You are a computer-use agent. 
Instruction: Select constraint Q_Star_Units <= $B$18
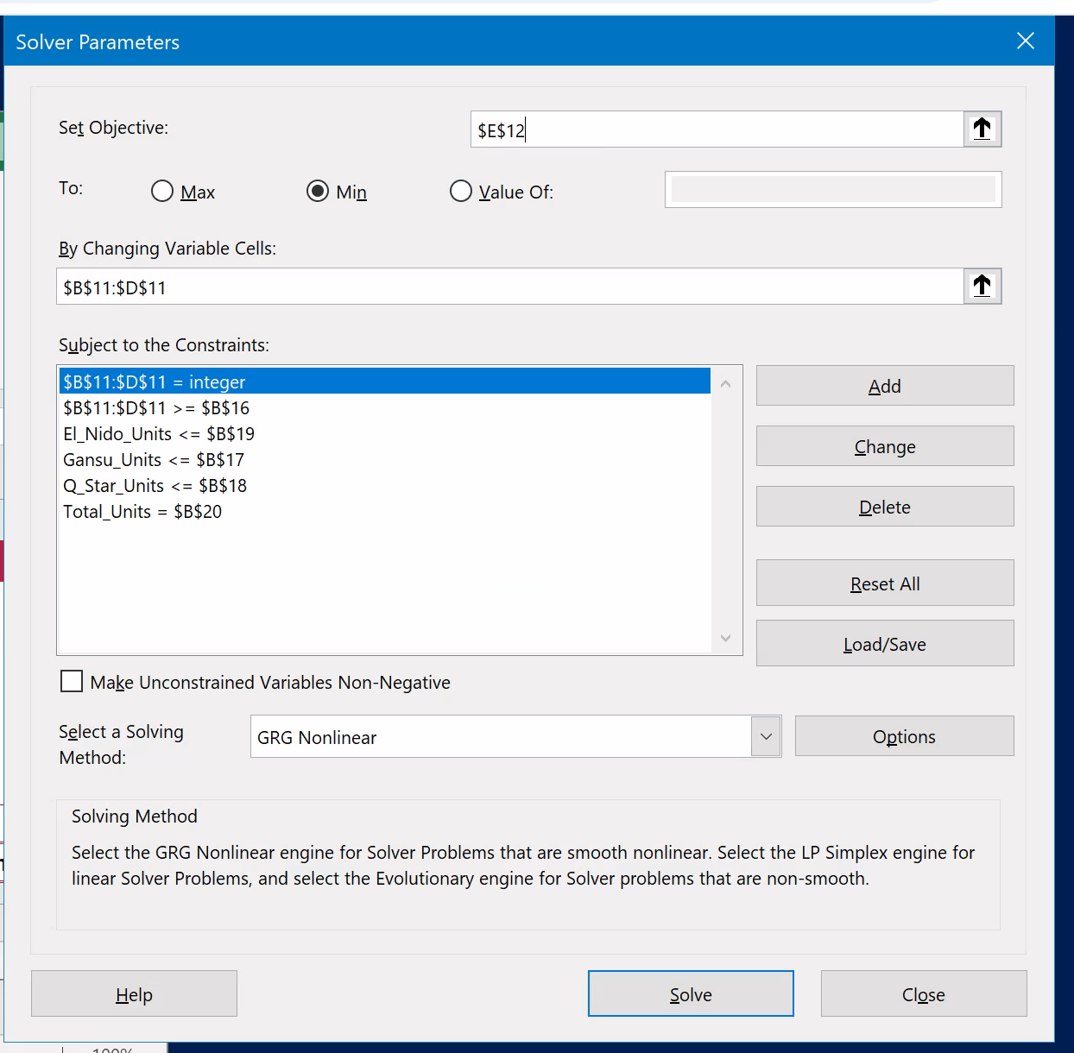385,485
